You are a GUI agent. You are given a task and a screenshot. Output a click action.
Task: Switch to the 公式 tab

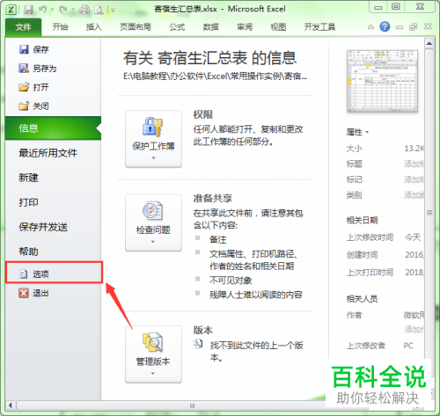coord(177,27)
